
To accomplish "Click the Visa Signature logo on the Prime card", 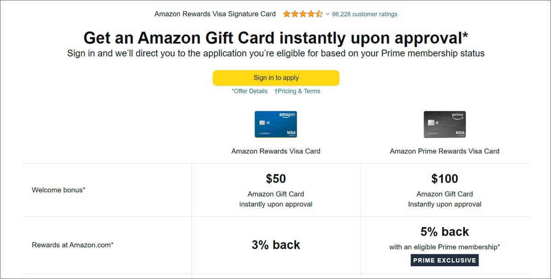I will click(460, 133).
